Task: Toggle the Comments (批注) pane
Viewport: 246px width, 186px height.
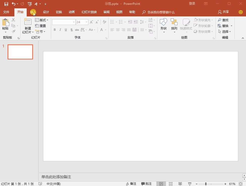Action: [146, 184]
